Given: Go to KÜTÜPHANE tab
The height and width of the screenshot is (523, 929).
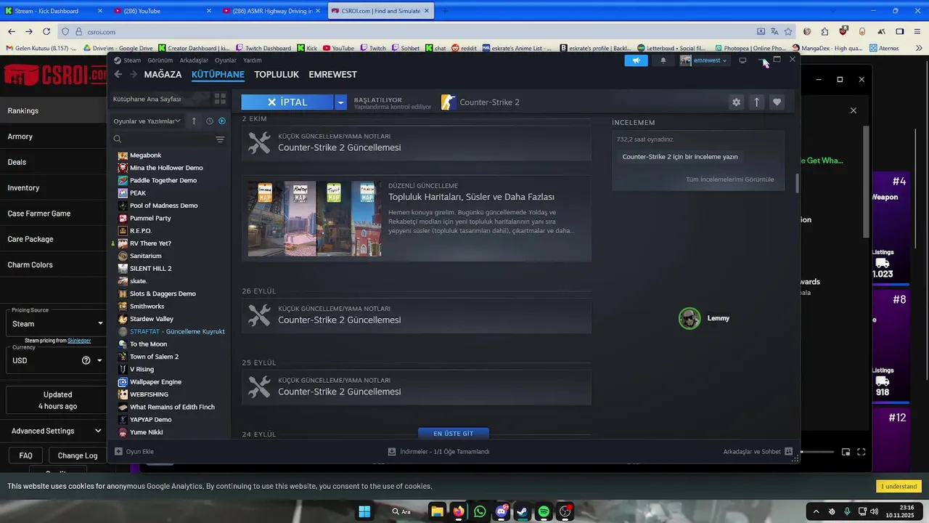Looking at the screenshot, I should 218,74.
